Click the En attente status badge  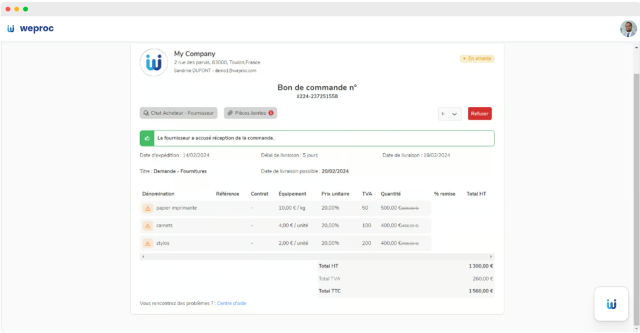(x=477, y=59)
